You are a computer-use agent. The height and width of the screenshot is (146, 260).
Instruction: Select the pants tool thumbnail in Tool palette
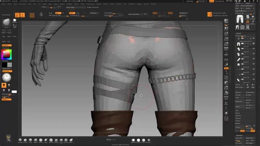(x=240, y=19)
